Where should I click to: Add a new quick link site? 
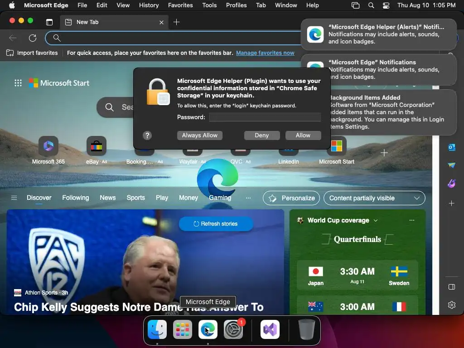point(384,153)
